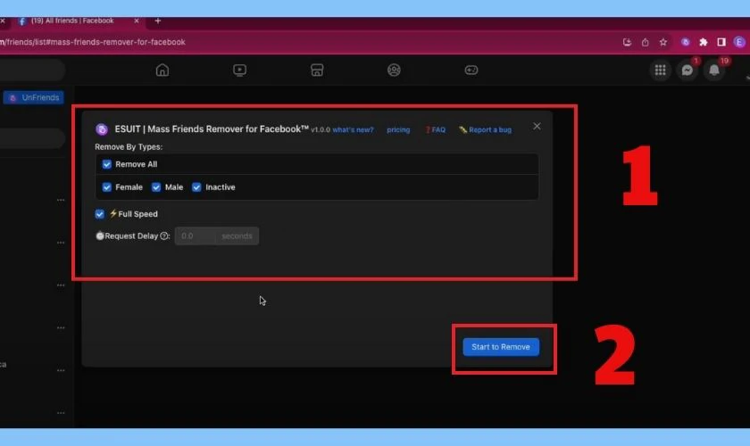This screenshot has height=446, width=750.
Task: Disable the Full Speed checkbox
Action: pyautogui.click(x=99, y=214)
